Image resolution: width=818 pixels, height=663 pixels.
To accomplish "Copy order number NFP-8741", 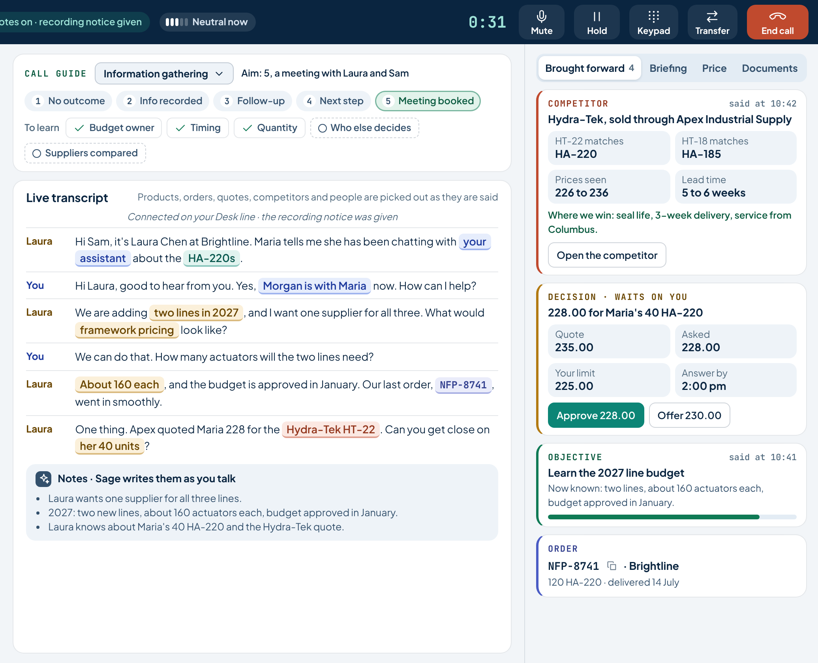I will pyautogui.click(x=612, y=566).
